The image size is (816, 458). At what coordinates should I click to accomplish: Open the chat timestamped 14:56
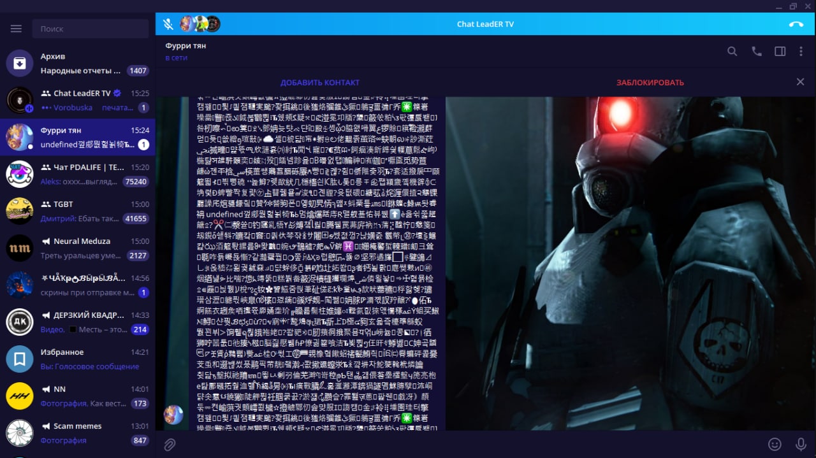click(77, 285)
